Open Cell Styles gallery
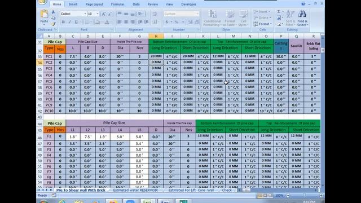Screen dimensions: 361x203 point(243,18)
